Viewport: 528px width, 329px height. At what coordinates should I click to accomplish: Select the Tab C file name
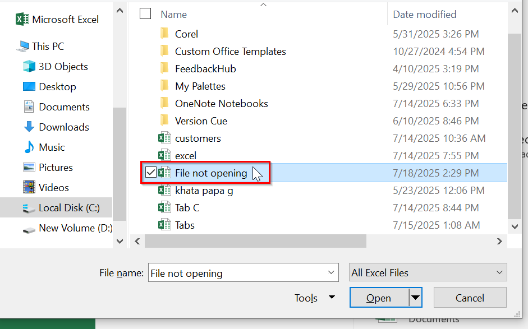click(187, 208)
